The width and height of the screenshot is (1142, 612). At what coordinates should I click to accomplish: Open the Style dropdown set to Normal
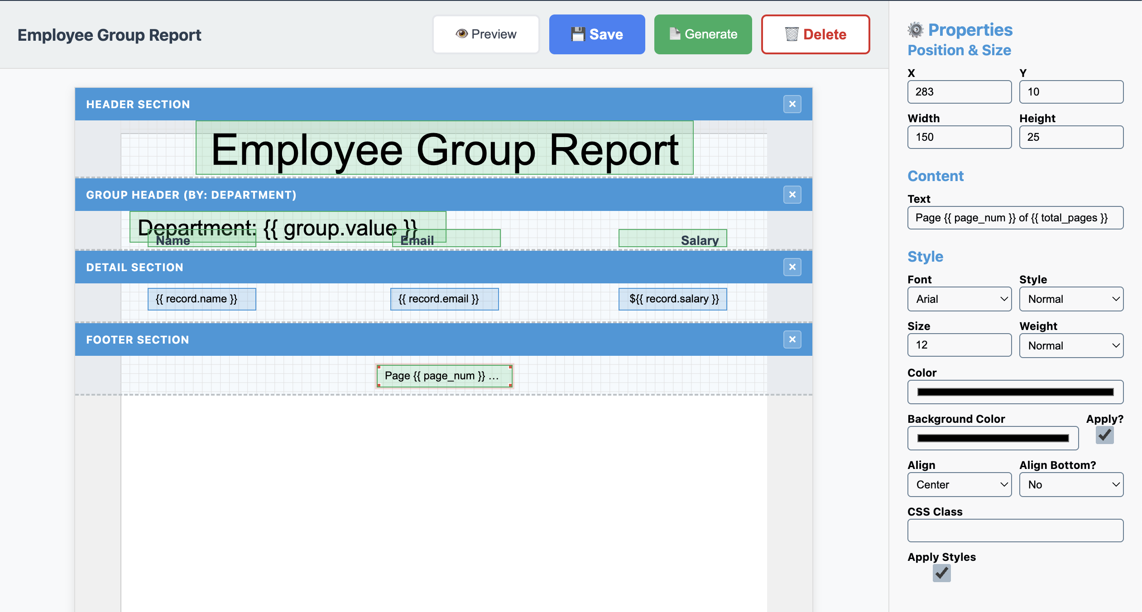pos(1071,299)
